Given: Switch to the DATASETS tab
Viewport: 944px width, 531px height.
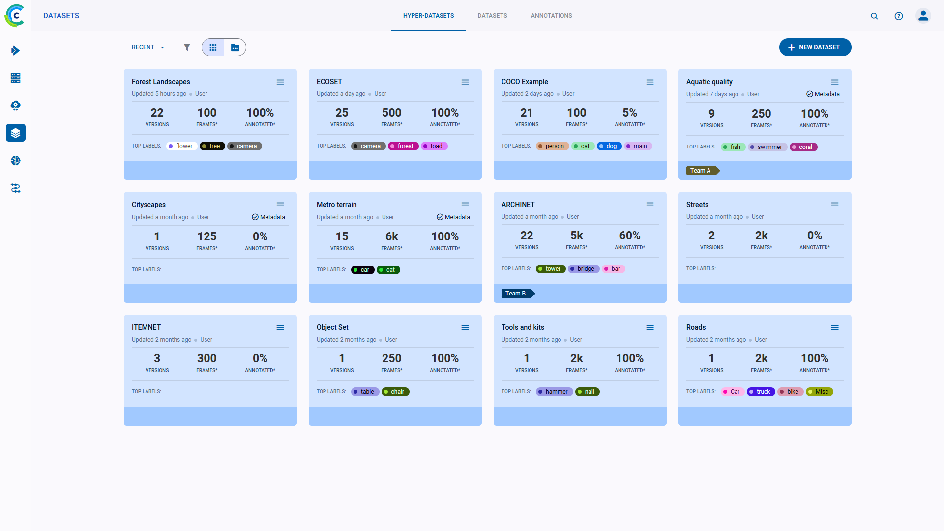Looking at the screenshot, I should [492, 16].
